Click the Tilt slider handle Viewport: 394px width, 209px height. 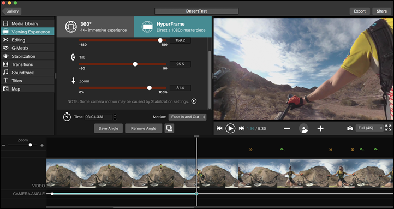point(135,64)
